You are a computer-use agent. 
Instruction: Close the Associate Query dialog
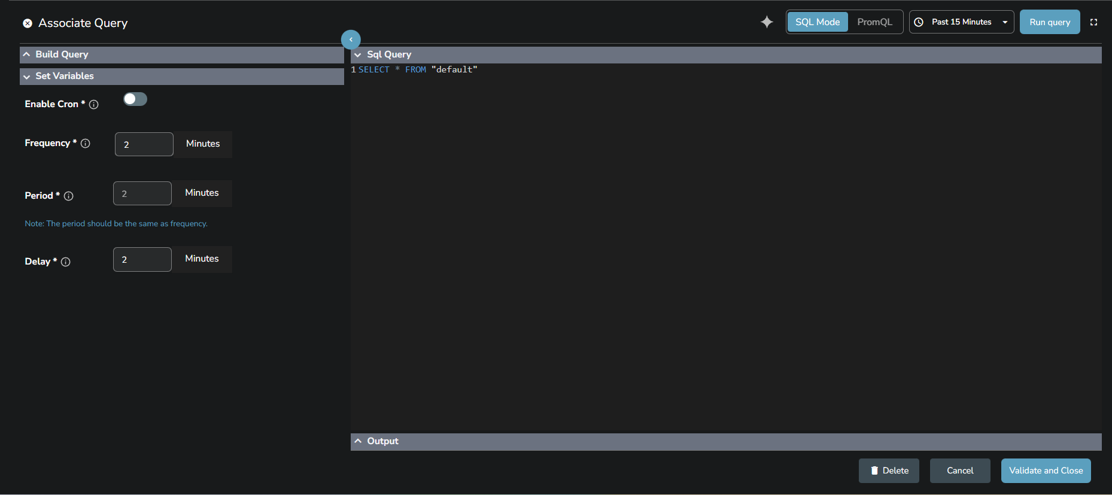click(28, 23)
